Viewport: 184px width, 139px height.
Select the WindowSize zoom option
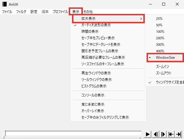[165, 58]
